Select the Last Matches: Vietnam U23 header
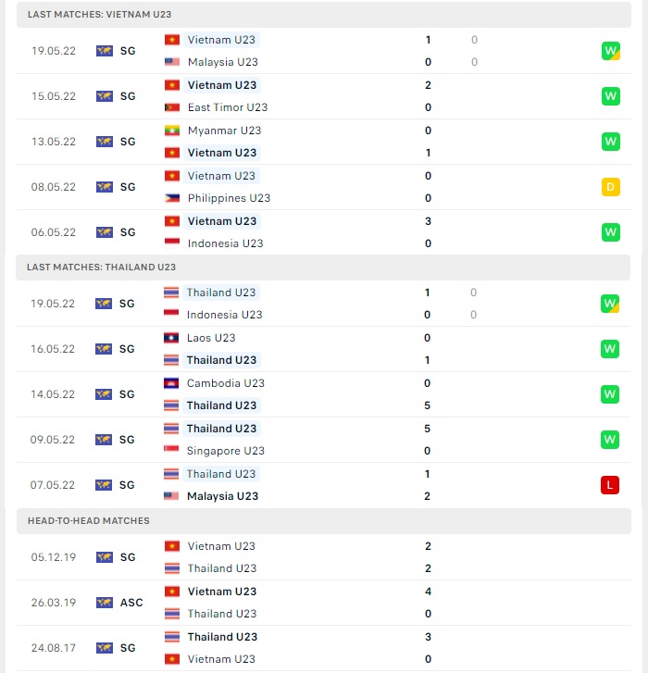 click(324, 15)
